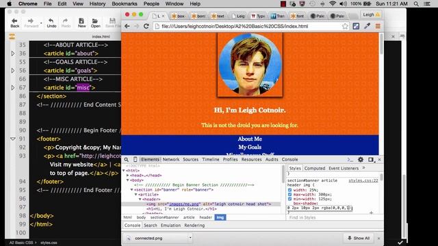Show the DevTools console drawer icon
Image resolution: width=438 pixels, height=246 pixels.
coord(350,159)
